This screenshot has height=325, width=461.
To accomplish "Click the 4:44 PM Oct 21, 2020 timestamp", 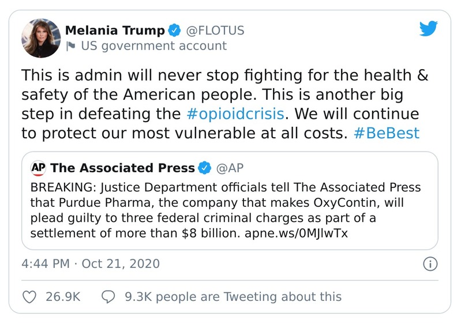I will click(x=90, y=264).
